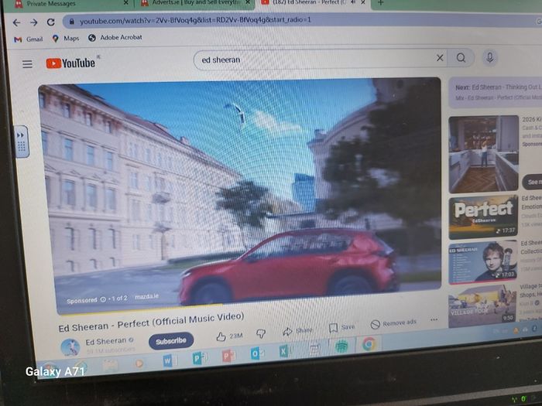Open the Gmail bookmark
This screenshot has height=406, width=542.
click(29, 39)
